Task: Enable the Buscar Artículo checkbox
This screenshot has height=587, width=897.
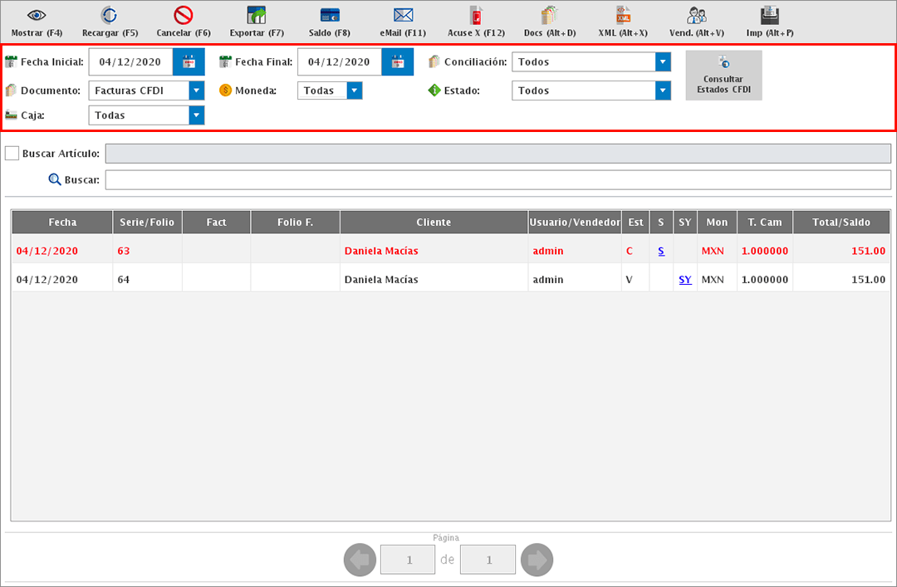Action: [12, 154]
